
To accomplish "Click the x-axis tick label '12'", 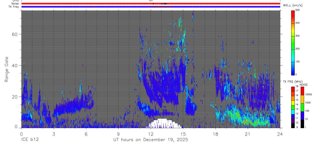I will pyautogui.click(x=151, y=134).
